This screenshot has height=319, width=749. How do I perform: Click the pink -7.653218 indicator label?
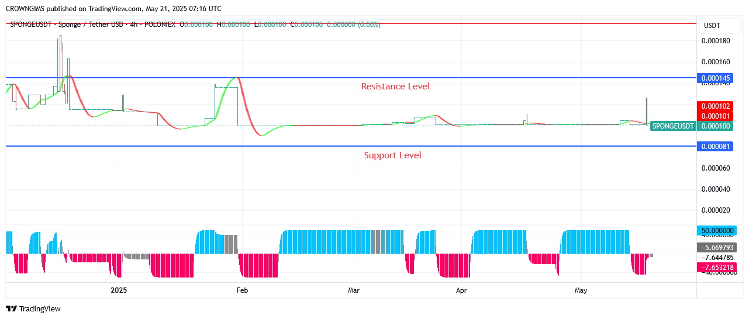coord(716,267)
